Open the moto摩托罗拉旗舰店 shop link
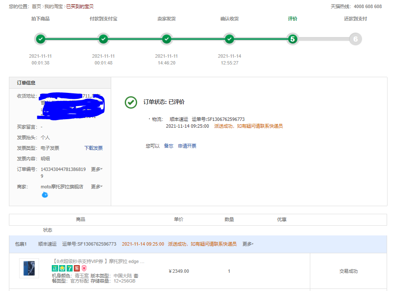Image resolution: width=396 pixels, height=291 pixels. [62, 187]
